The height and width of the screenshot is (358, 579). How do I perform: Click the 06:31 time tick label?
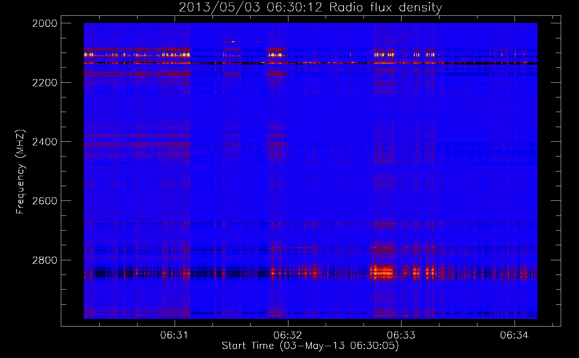(x=174, y=335)
